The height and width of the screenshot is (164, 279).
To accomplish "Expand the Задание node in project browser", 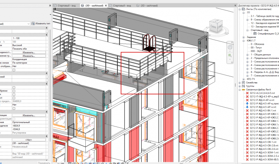I will [243, 37].
